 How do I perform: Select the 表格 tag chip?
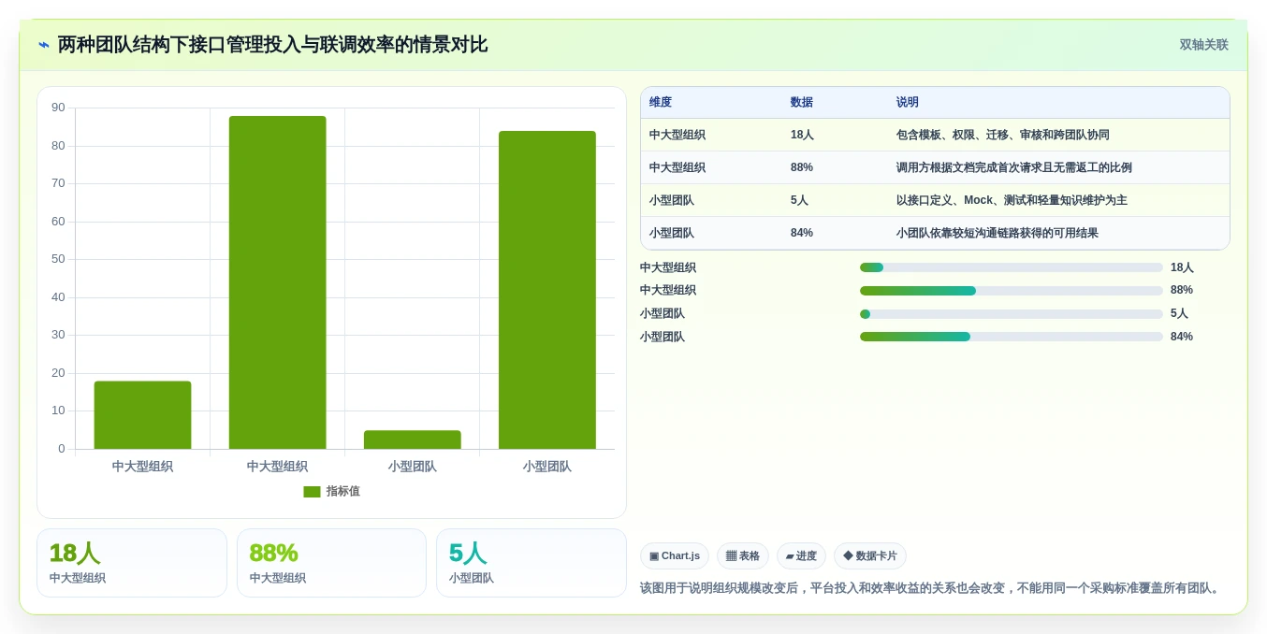click(743, 556)
